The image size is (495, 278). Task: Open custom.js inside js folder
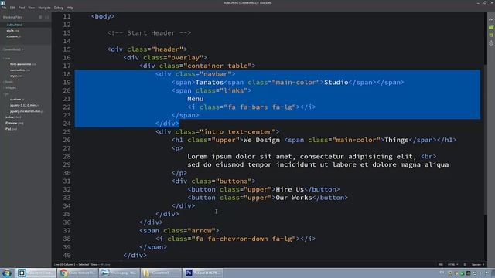click(17, 100)
